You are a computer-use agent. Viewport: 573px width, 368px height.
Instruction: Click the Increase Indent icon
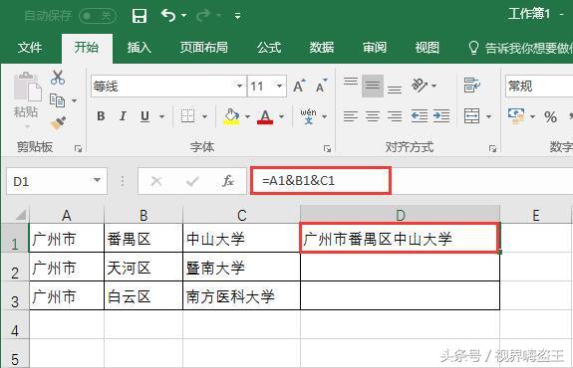pyautogui.click(x=441, y=116)
